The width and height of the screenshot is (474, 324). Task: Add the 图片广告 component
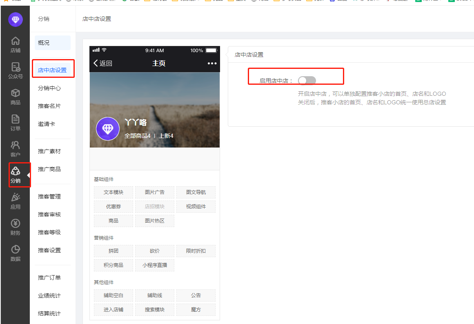(x=155, y=192)
